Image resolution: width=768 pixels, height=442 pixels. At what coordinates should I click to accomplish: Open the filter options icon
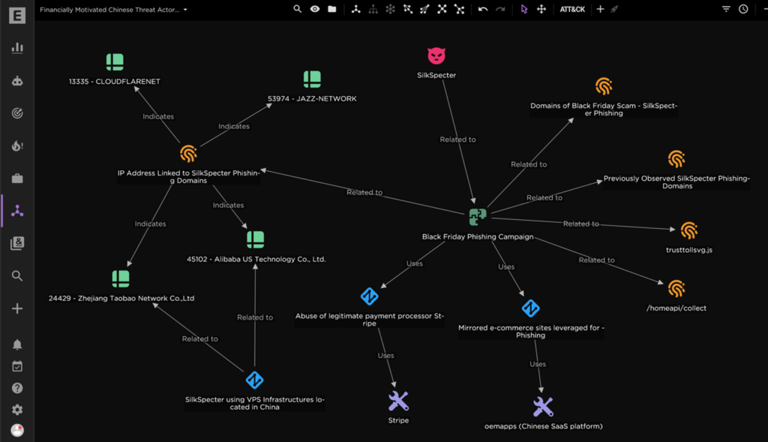(x=726, y=9)
